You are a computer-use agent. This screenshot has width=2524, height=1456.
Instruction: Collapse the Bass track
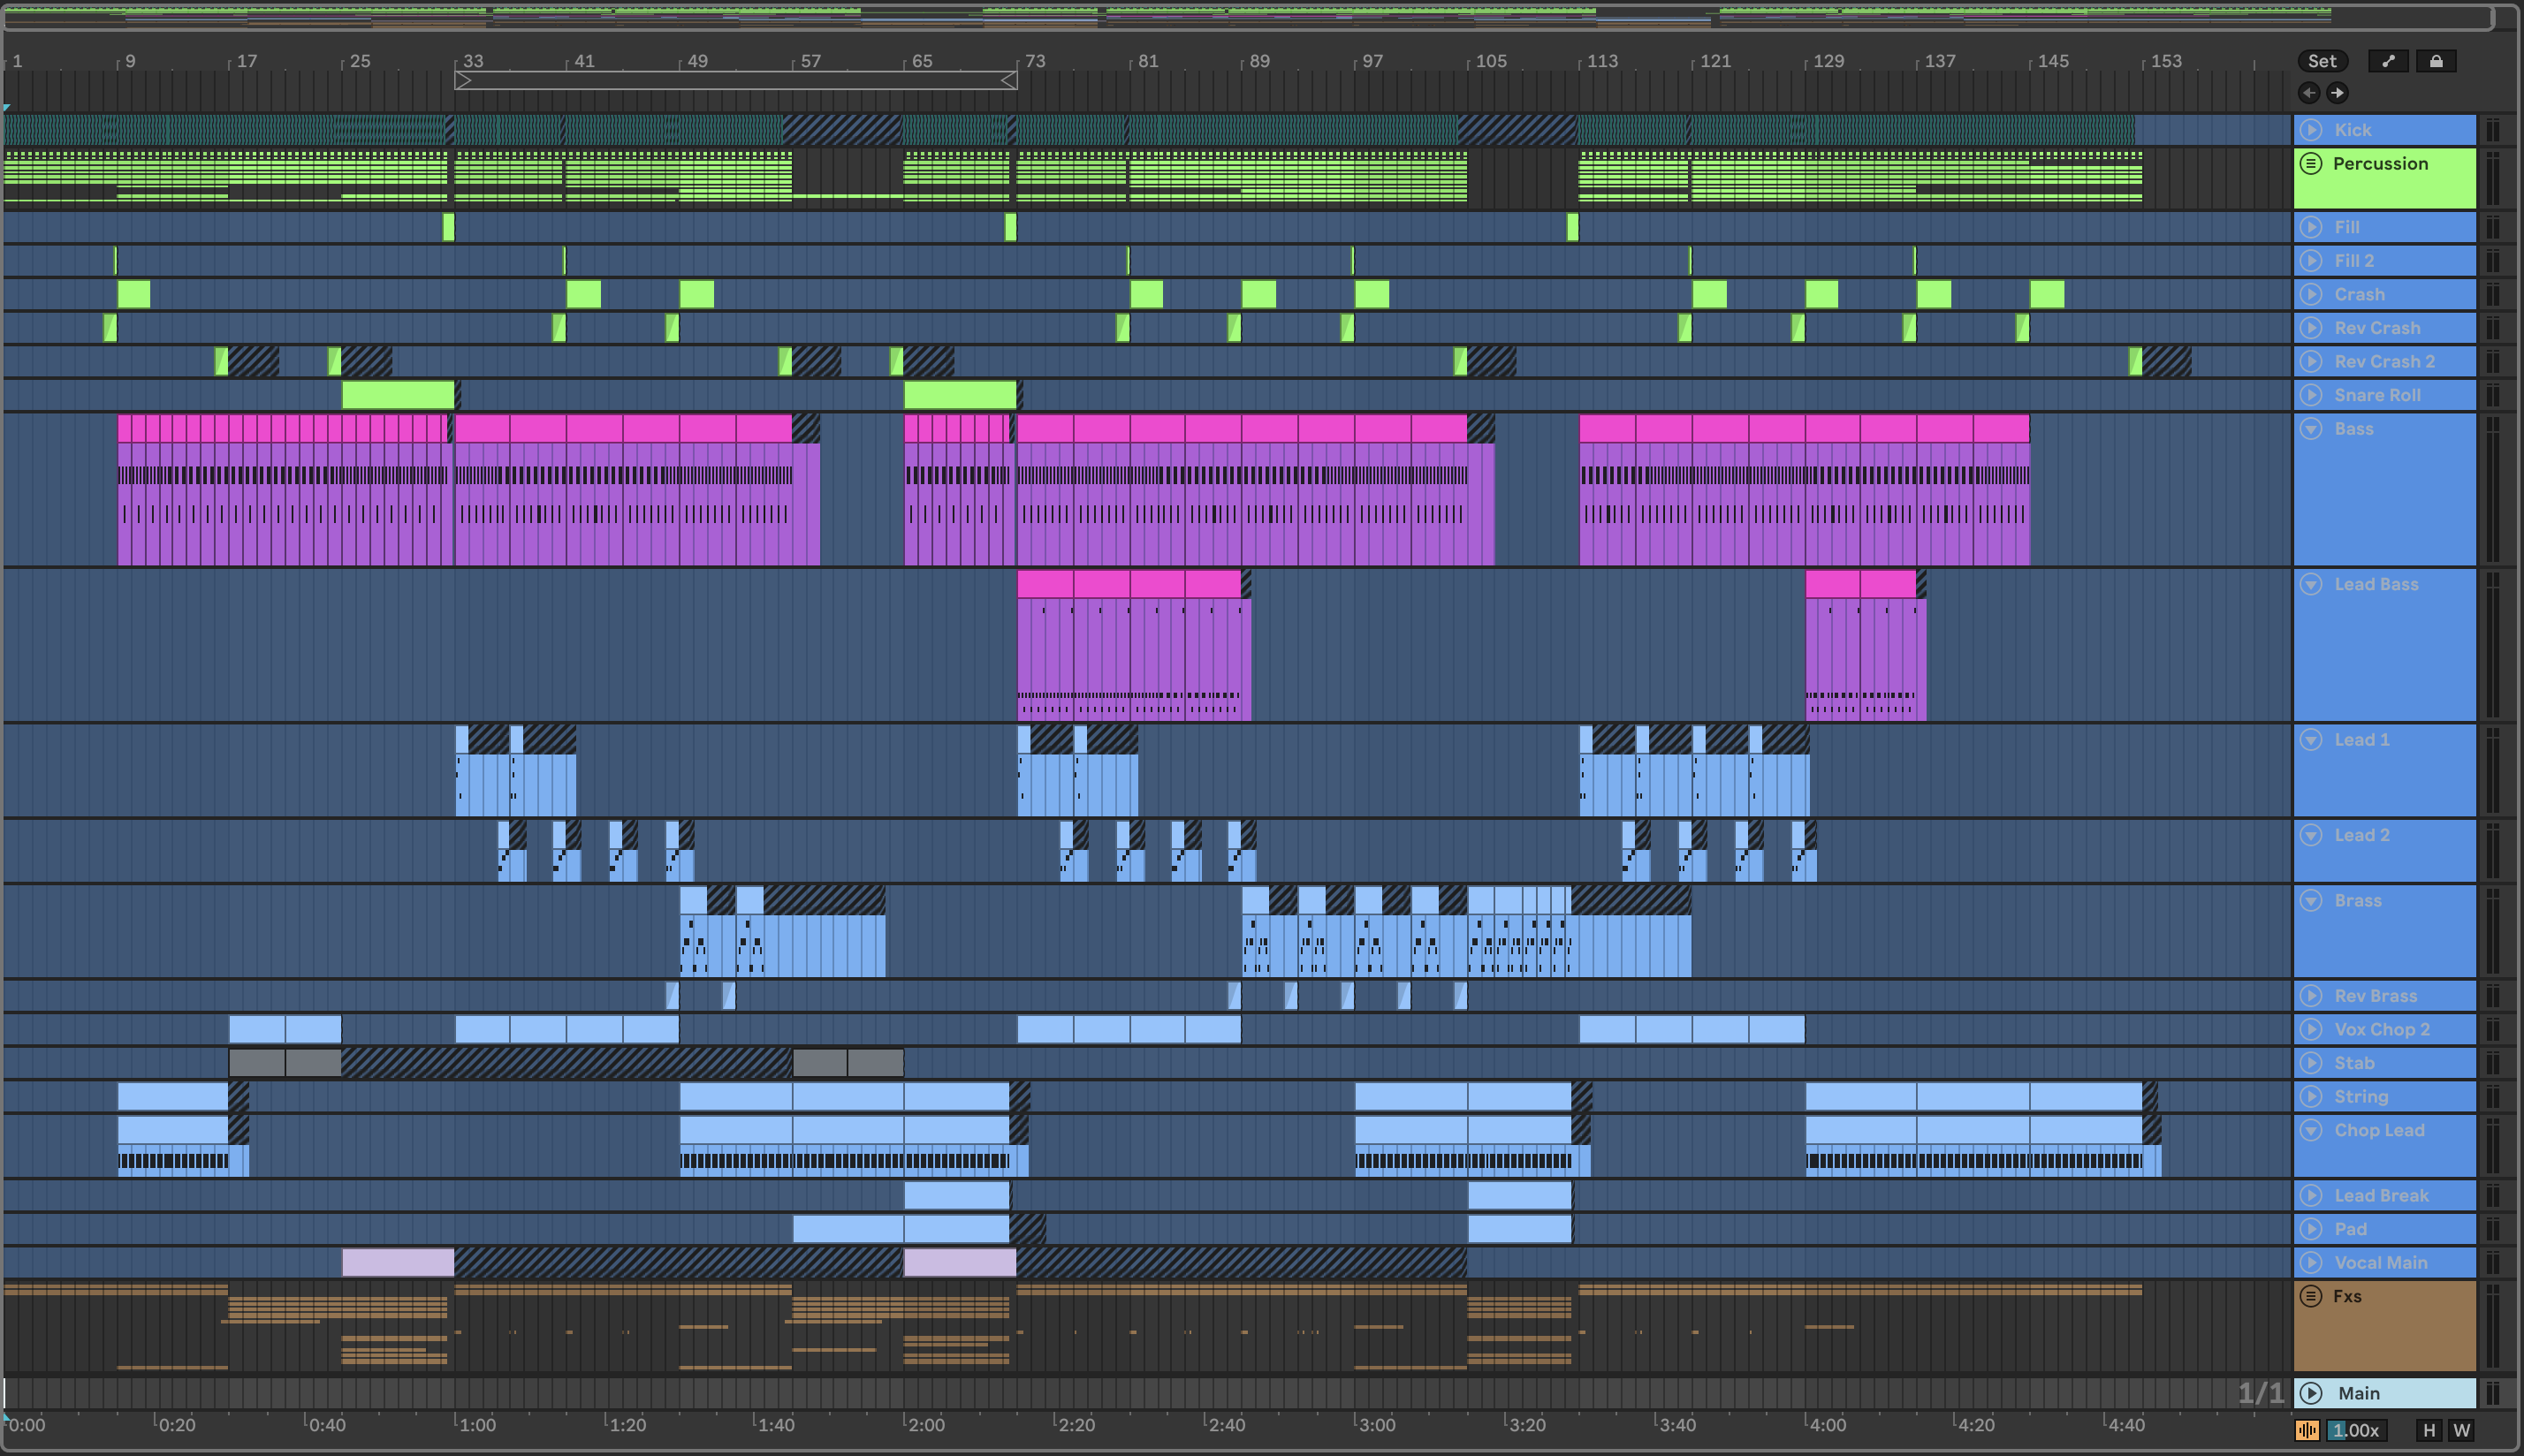point(2311,429)
